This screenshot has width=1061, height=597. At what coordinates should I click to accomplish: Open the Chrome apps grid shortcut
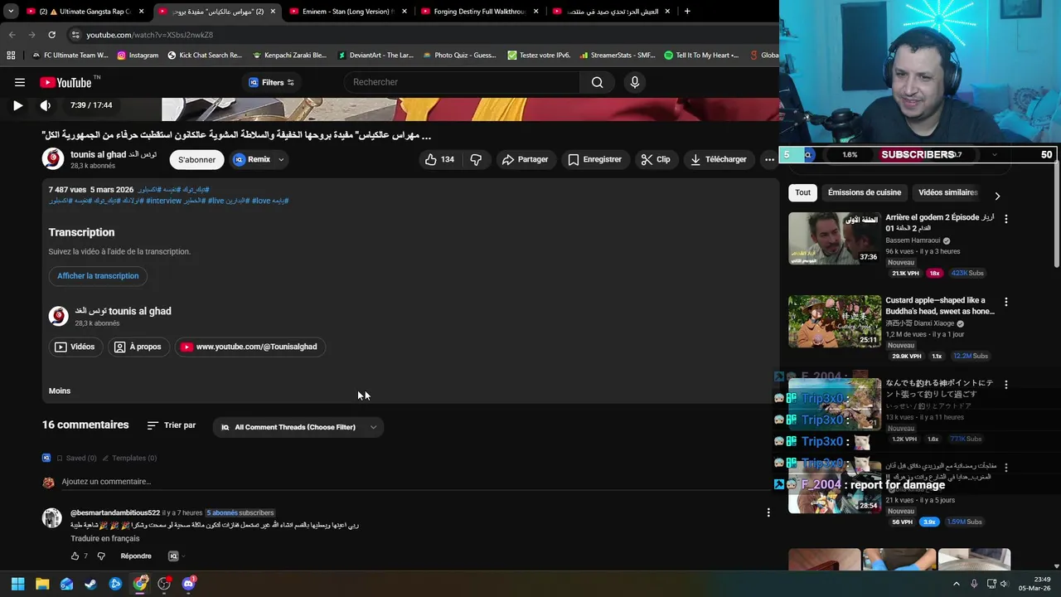point(11,56)
